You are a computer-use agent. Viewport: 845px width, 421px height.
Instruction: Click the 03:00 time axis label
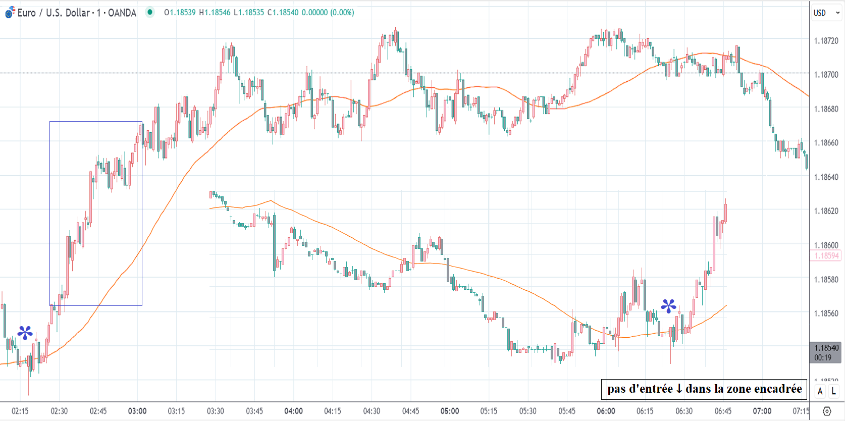point(137,411)
